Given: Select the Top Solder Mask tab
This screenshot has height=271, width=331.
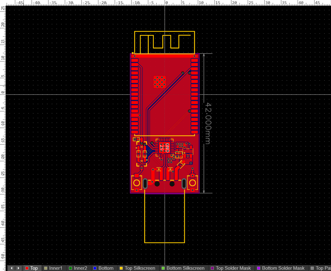Looking at the screenshot, I should 234,268.
